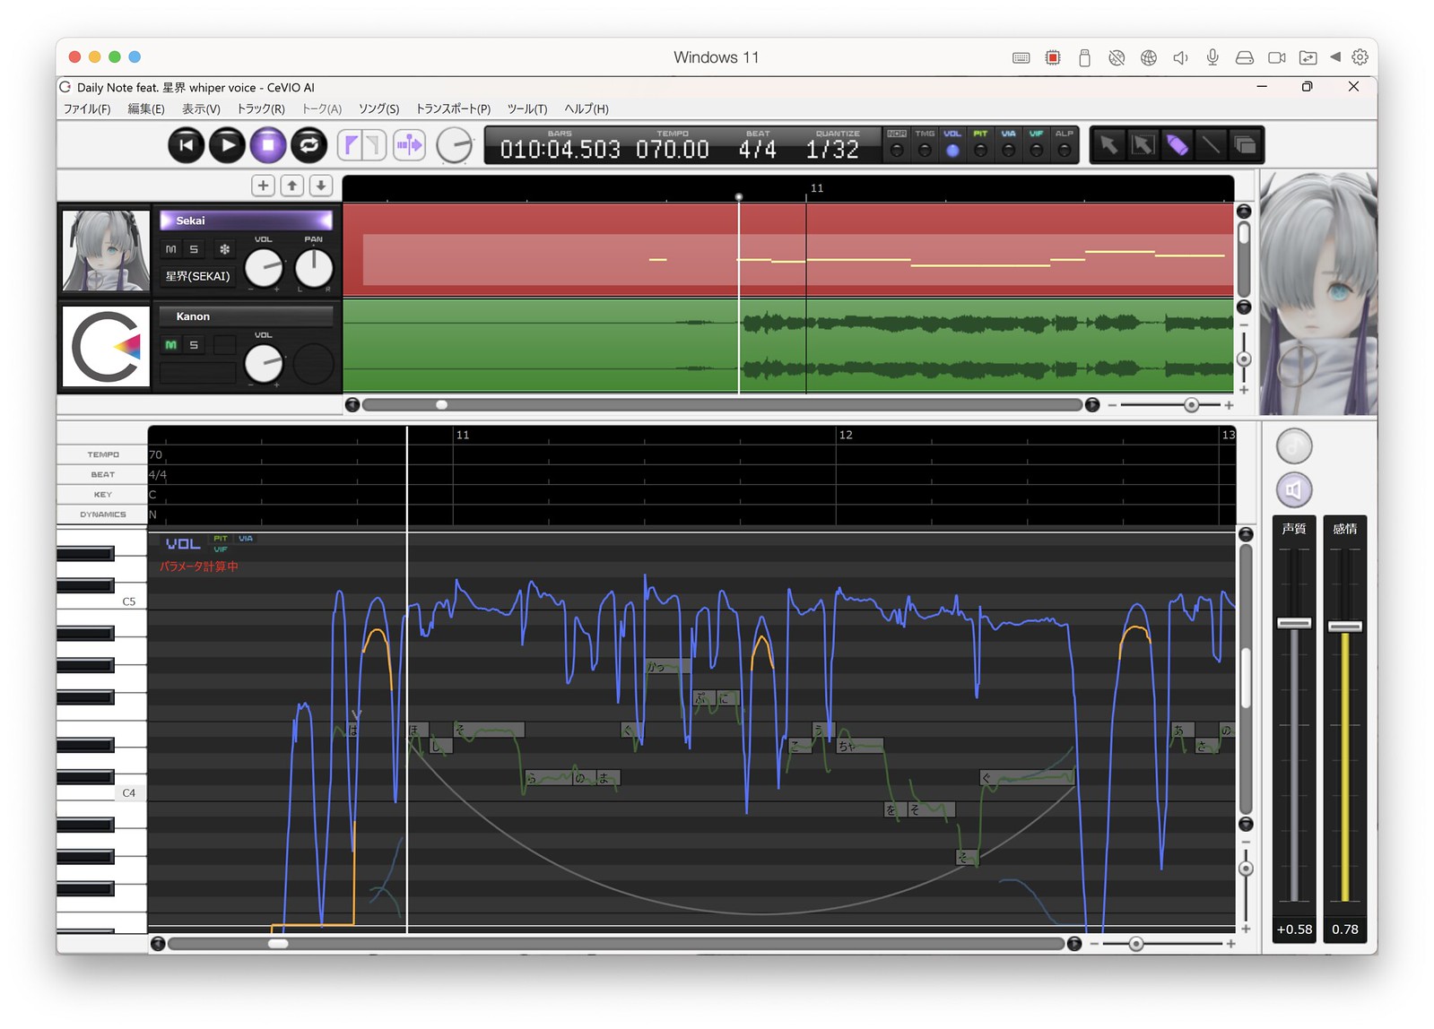Open the トランスポート(P) menu

click(x=454, y=108)
